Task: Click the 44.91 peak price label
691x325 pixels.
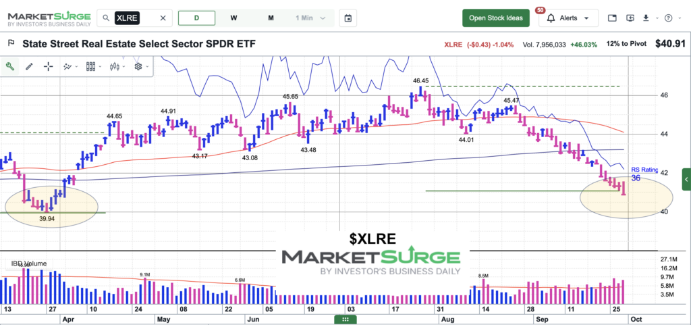Action: point(169,111)
